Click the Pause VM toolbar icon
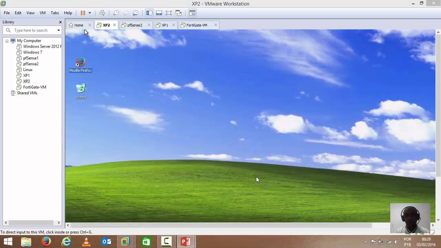Screen dimensions: 441x248 [x=83, y=13]
